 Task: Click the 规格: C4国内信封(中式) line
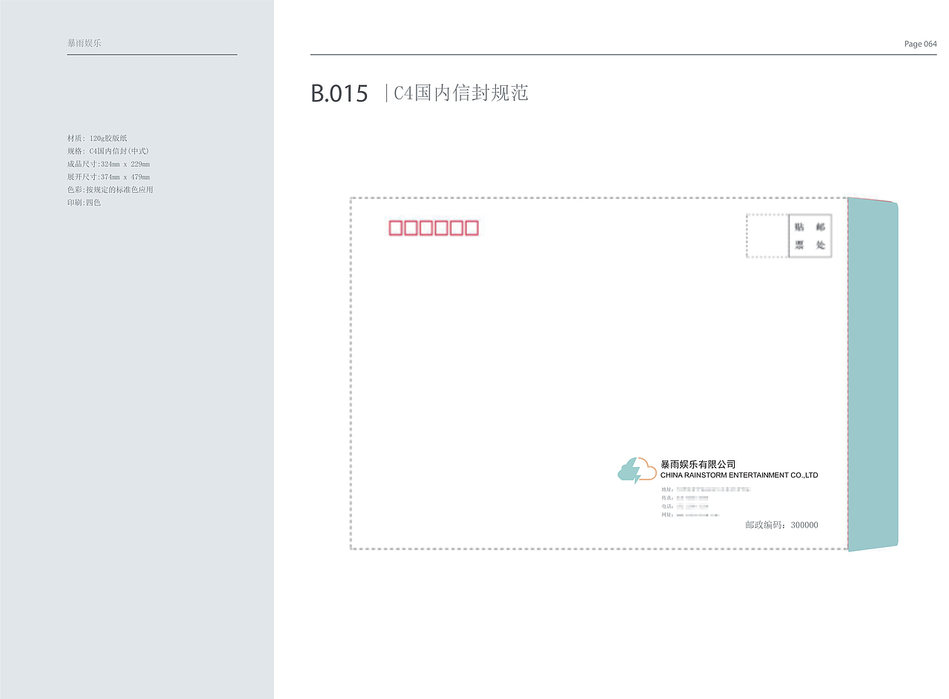tap(108, 150)
